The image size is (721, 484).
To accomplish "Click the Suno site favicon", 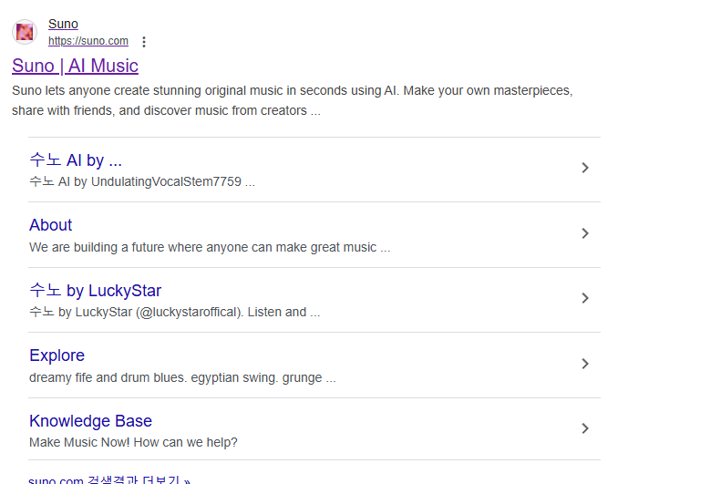I will tap(25, 32).
